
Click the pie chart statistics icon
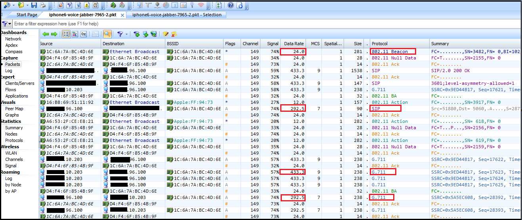pyautogui.click(x=166, y=5)
